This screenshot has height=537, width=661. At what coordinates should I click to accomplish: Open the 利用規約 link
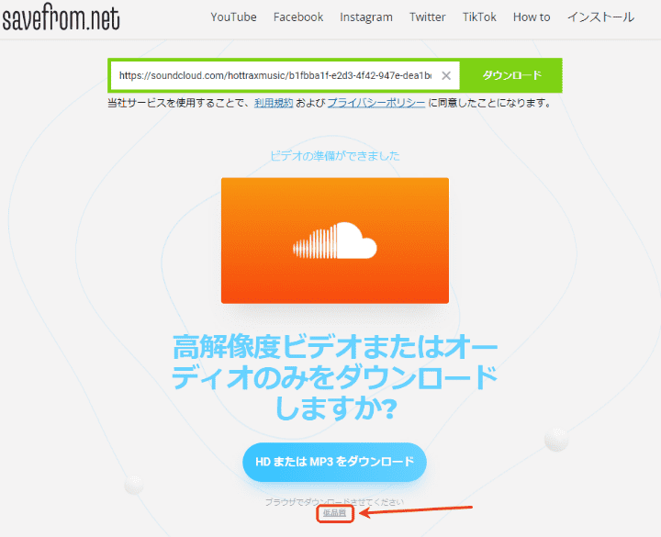[x=274, y=103]
